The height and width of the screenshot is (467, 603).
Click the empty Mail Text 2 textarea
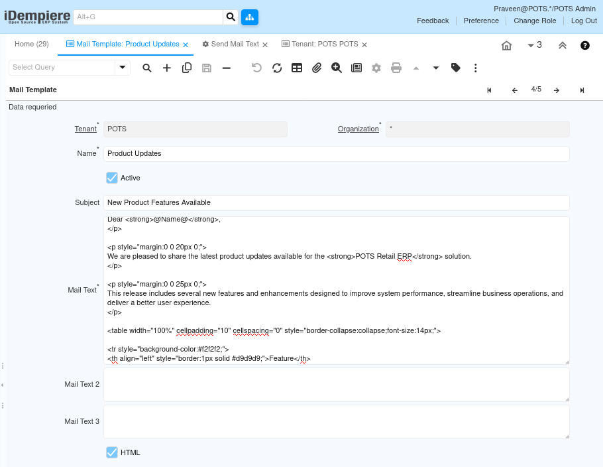(x=337, y=385)
